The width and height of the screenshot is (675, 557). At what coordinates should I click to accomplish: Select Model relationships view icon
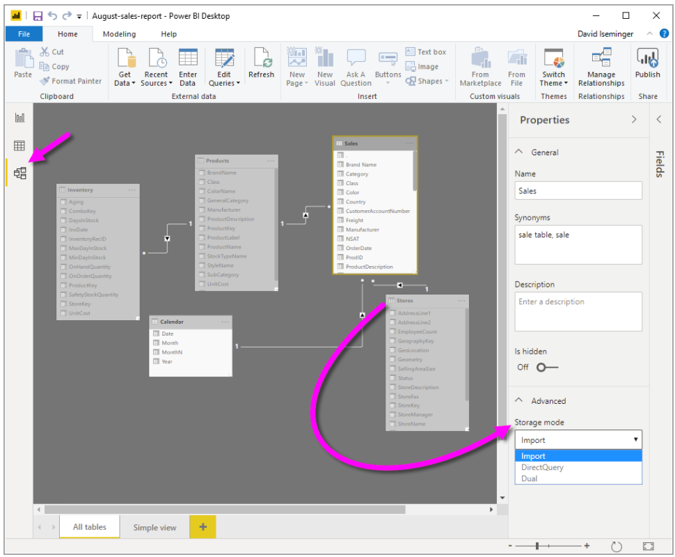19,173
